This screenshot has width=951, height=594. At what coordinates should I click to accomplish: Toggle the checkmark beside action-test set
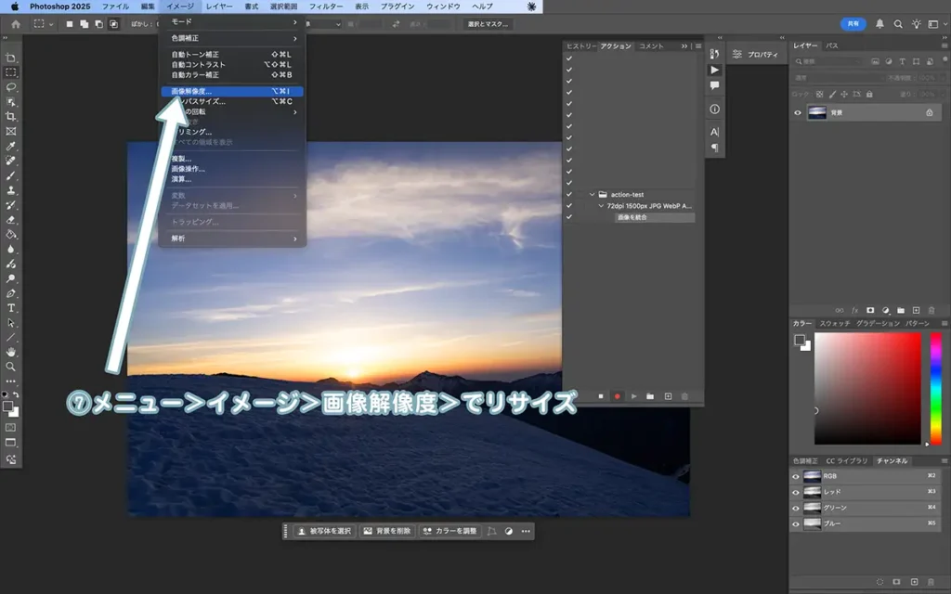click(569, 195)
